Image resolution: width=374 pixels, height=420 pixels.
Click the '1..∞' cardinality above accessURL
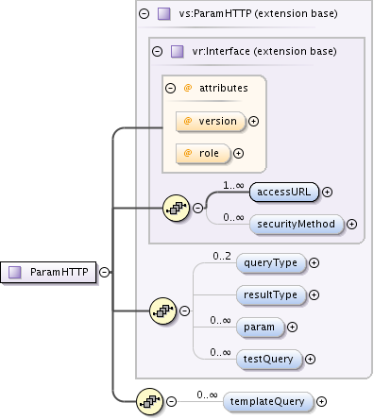(233, 185)
